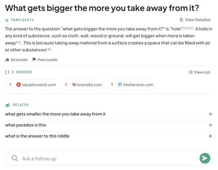Click the Inaccurate flag icon
218x170 pixels.
34,60
